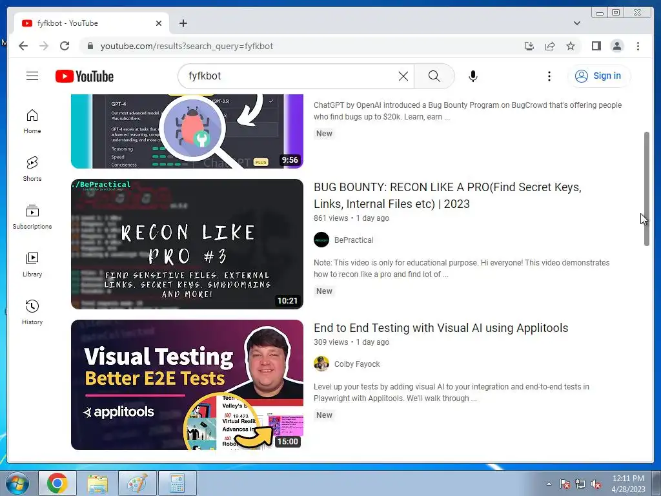Screen dimensions: 661x496
Task: Click the Sign in button
Action: (599, 76)
